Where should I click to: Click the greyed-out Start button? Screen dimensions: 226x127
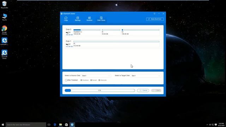click(156, 90)
